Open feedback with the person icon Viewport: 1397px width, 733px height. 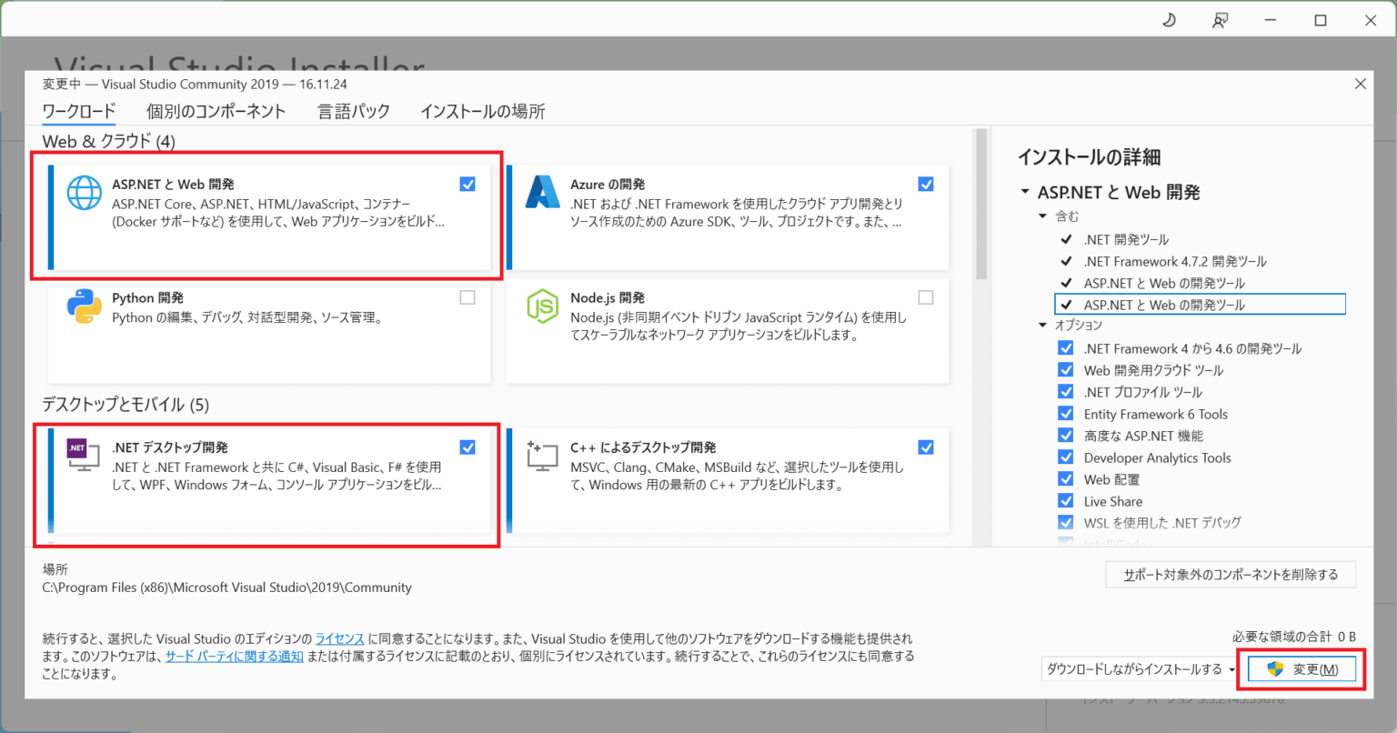(x=1220, y=19)
